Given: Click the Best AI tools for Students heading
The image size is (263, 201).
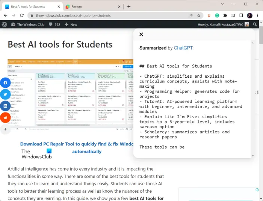Looking at the screenshot, I should click(60, 44).
